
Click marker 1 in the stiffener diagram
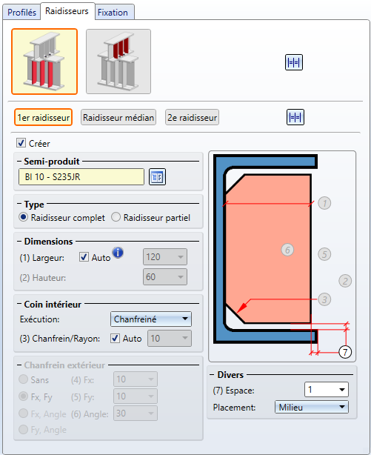coord(324,203)
